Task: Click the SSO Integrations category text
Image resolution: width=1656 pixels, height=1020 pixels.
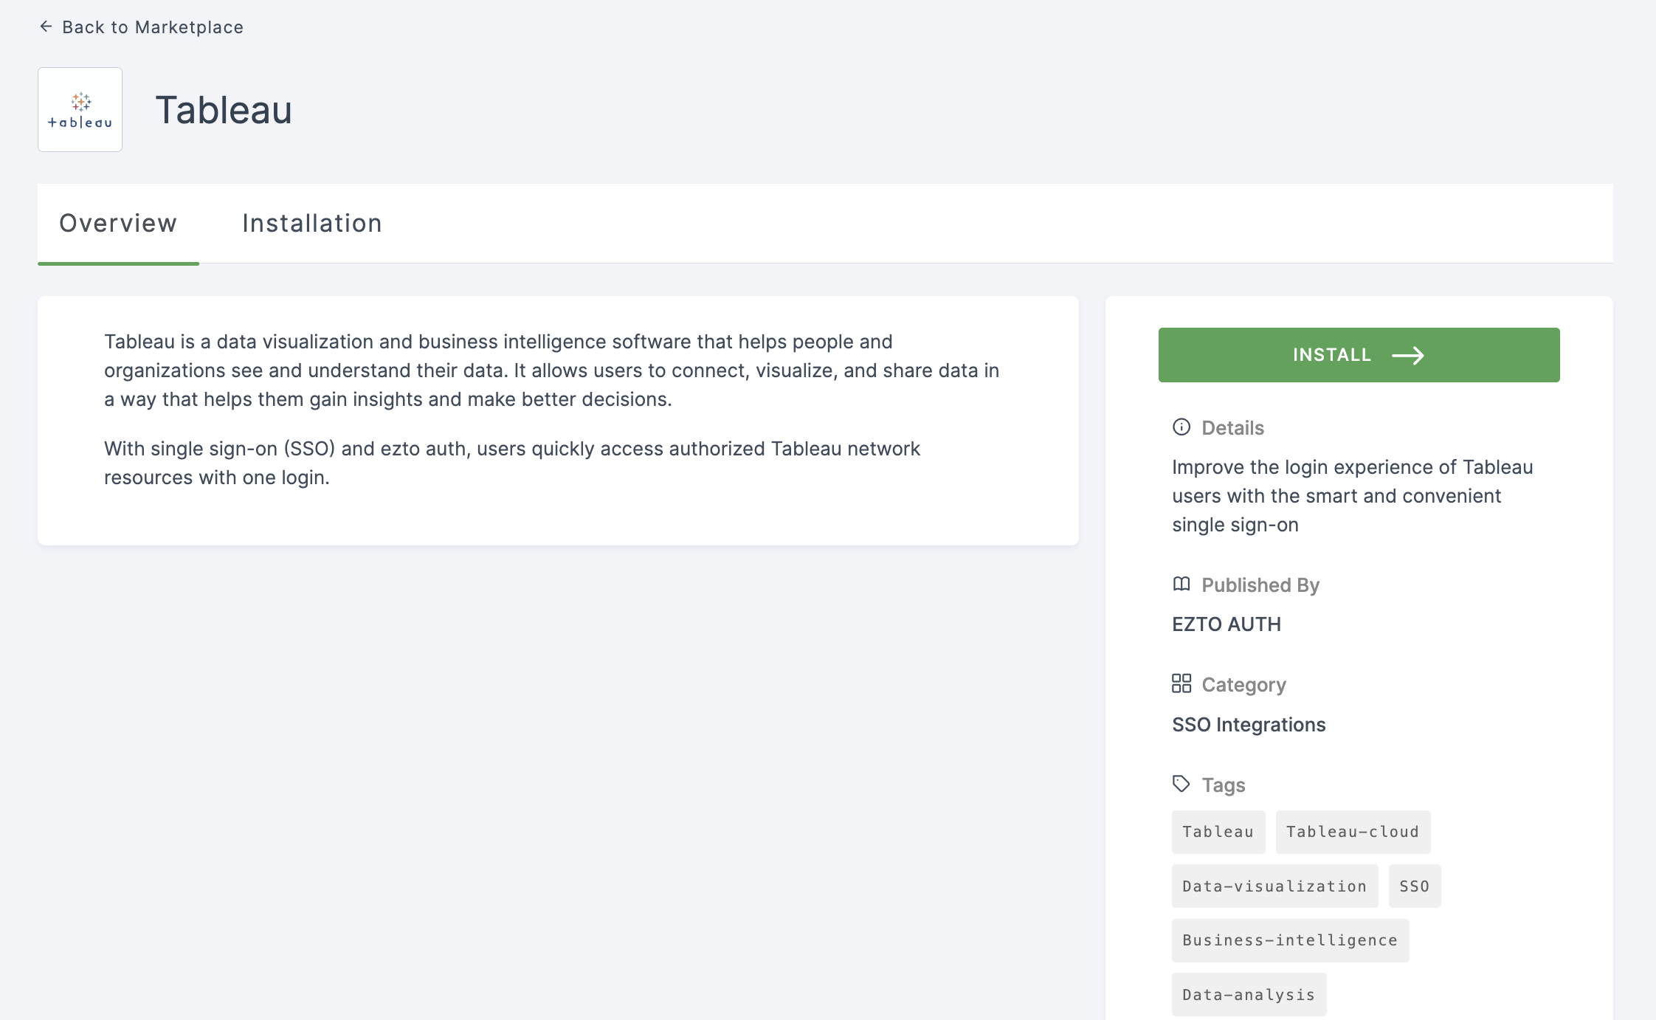Action: [x=1249, y=725]
